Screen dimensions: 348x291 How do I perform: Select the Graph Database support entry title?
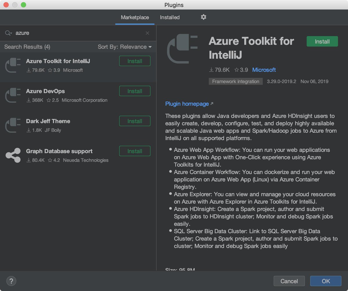click(x=59, y=151)
